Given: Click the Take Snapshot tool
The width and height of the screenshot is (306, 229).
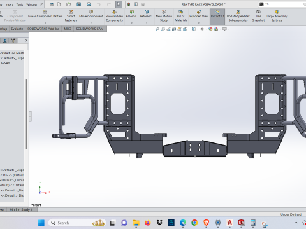Looking at the screenshot, I should [258, 16].
